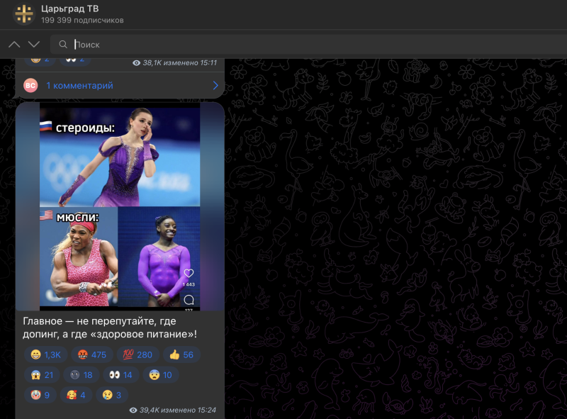The image size is (567, 419).
Task: Click the BC commenter avatar
Action: coord(30,86)
